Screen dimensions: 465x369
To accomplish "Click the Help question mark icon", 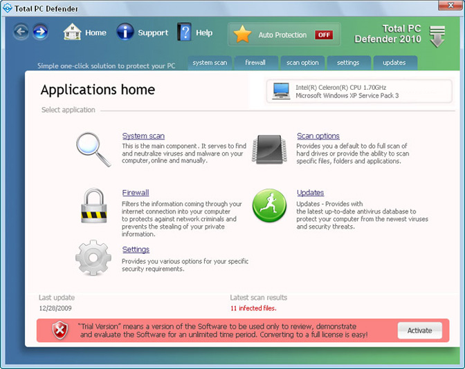I will 184,32.
